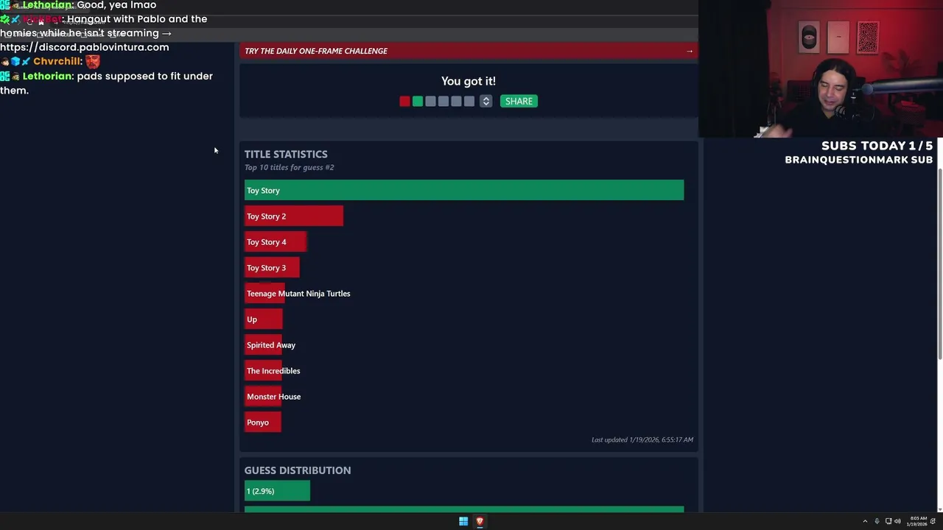Click the Ponyo bar

pyautogui.click(x=263, y=423)
